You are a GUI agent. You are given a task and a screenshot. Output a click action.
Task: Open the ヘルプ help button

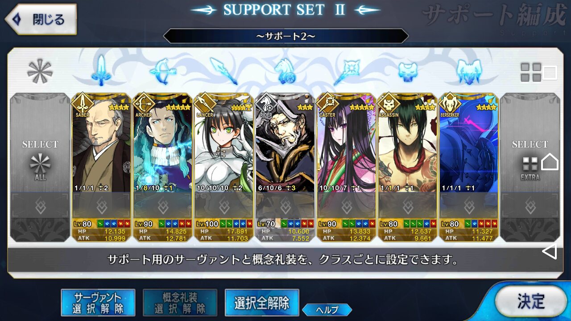[327, 310]
